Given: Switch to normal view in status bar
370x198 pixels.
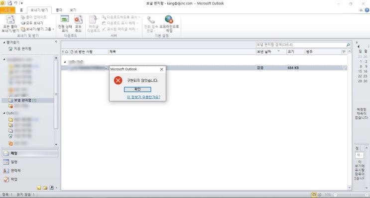Looking at the screenshot, I should [314, 195].
